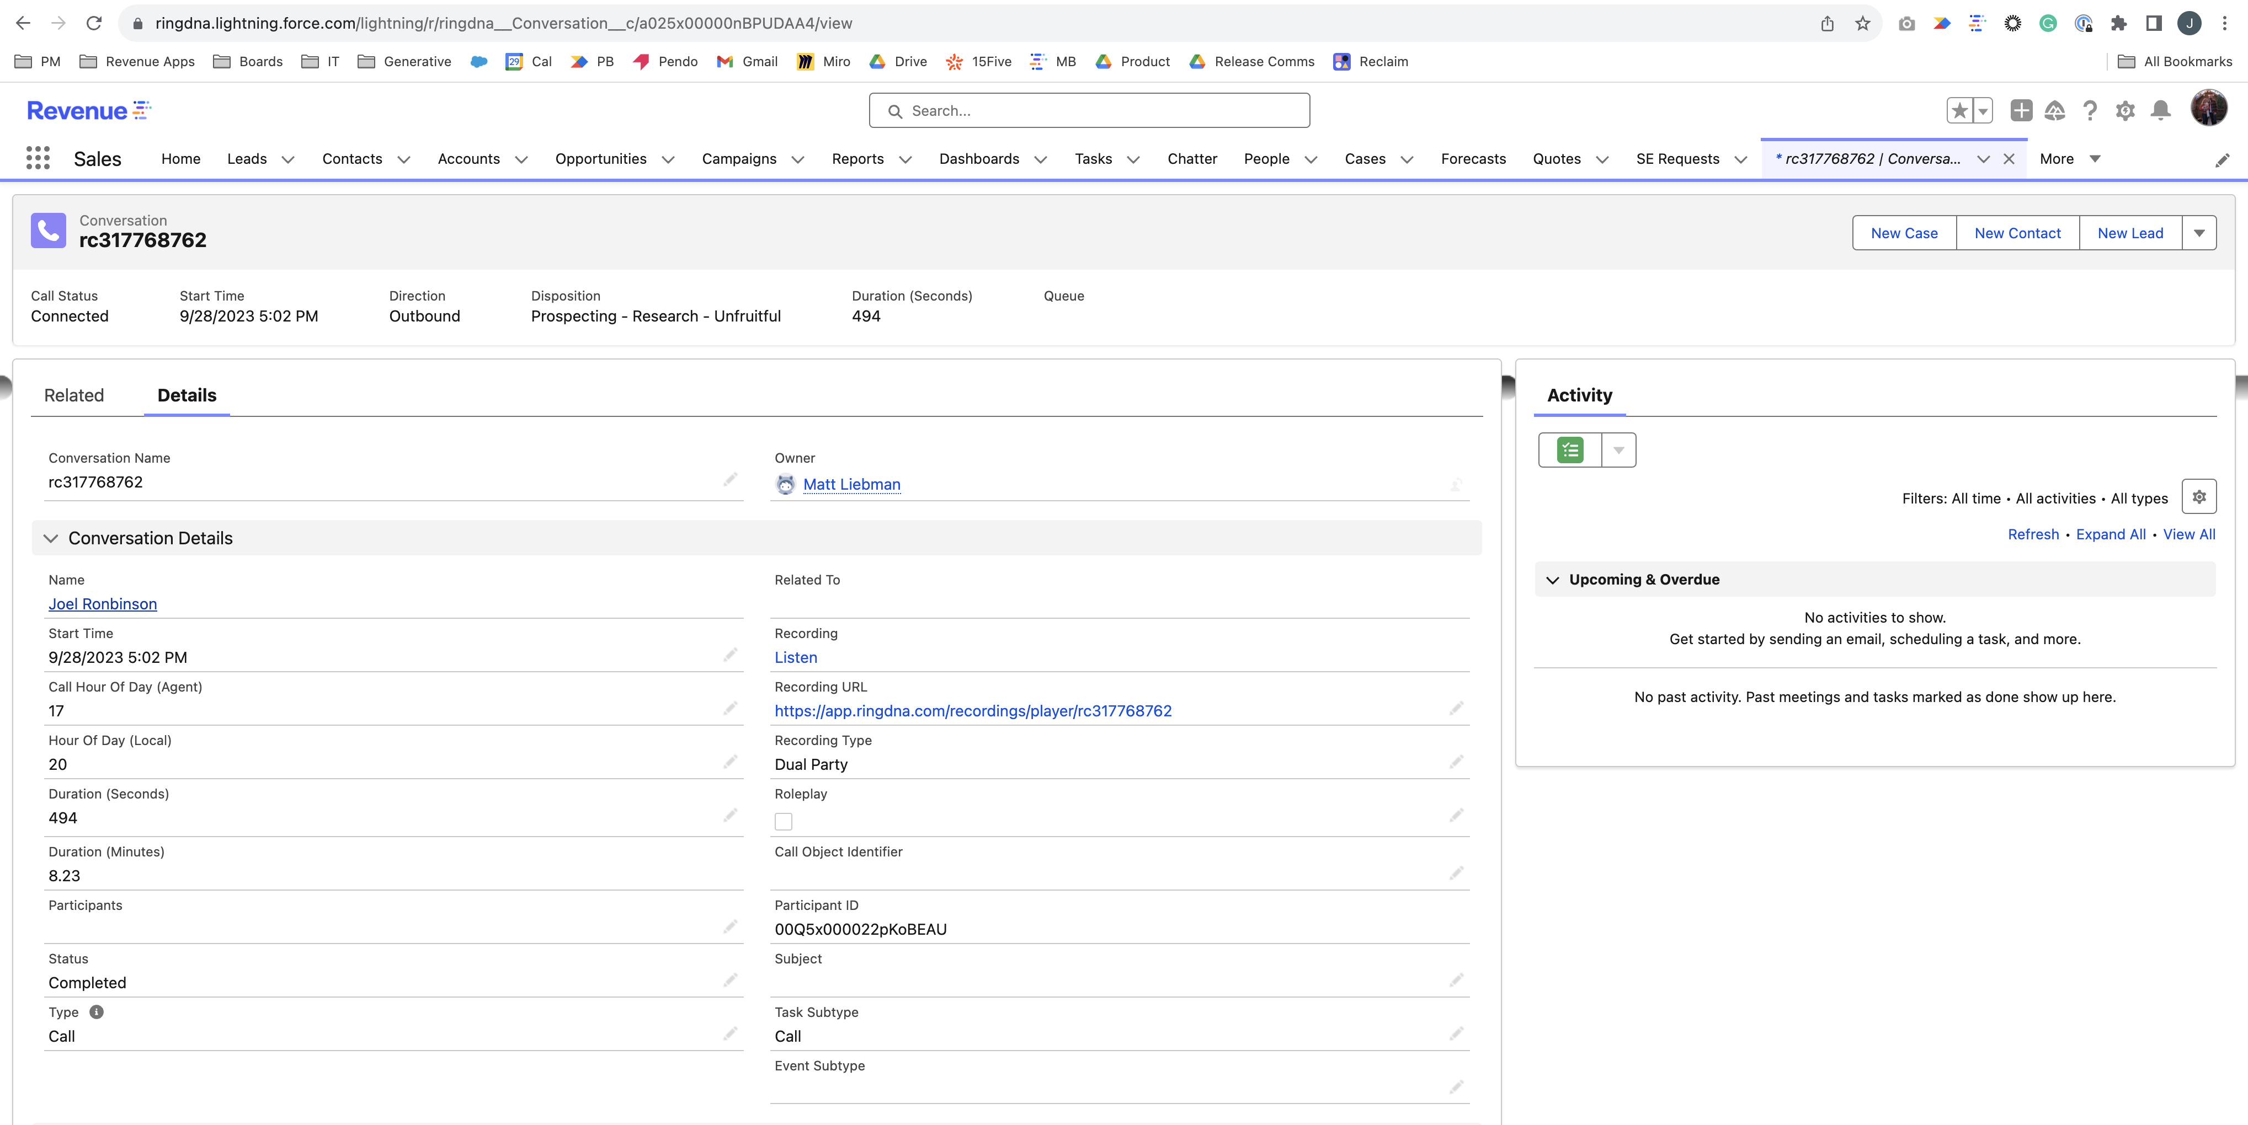Switch to the Related tab
The height and width of the screenshot is (1125, 2248).
(74, 395)
